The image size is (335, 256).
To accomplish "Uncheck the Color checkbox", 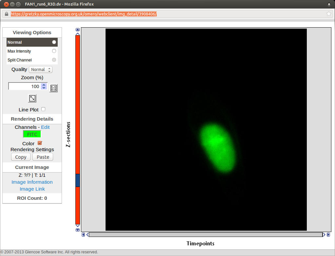I will [40, 143].
